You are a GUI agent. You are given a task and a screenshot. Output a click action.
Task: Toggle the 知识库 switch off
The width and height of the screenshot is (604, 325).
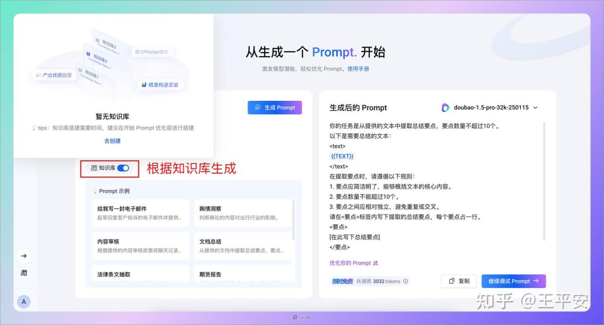pyautogui.click(x=123, y=168)
